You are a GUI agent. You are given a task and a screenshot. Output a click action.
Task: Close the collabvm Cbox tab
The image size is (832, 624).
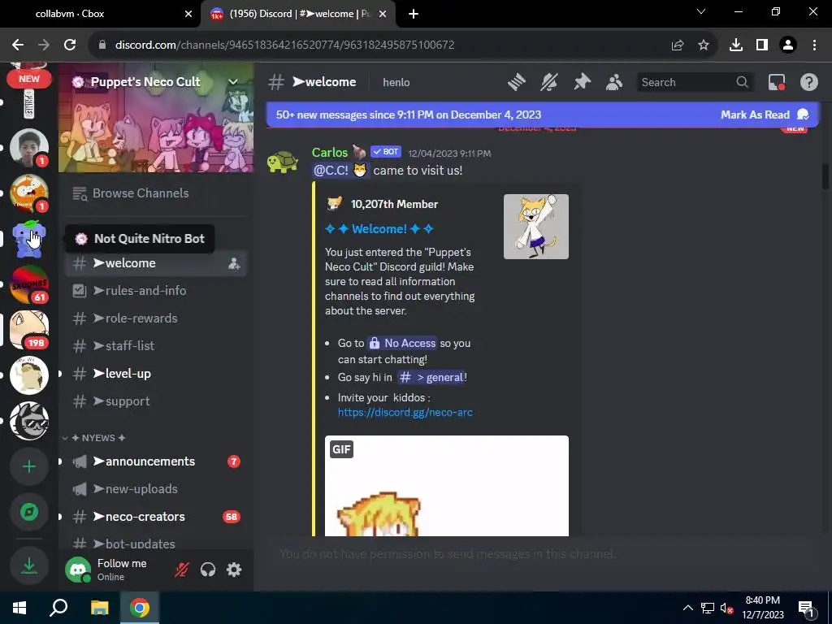pos(188,15)
